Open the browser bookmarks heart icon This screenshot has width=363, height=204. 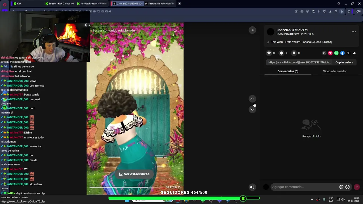[324, 11]
